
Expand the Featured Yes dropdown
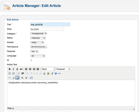(34, 51)
